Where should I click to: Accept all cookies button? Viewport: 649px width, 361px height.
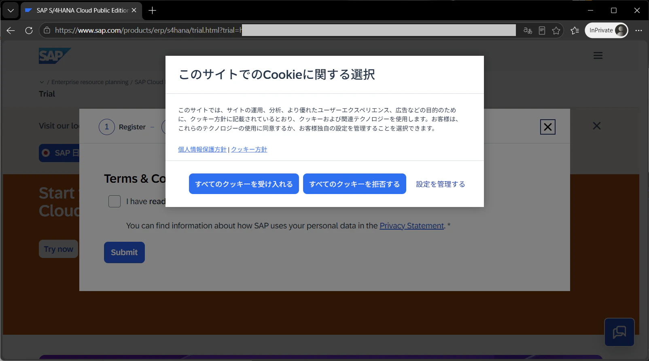[x=244, y=184]
